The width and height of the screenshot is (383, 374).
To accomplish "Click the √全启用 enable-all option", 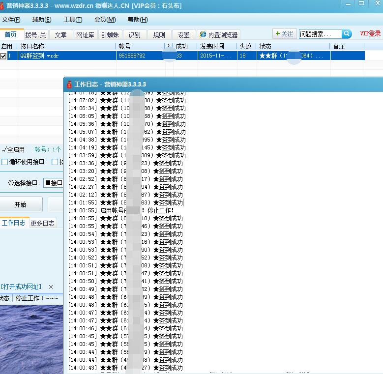I will click(13, 149).
